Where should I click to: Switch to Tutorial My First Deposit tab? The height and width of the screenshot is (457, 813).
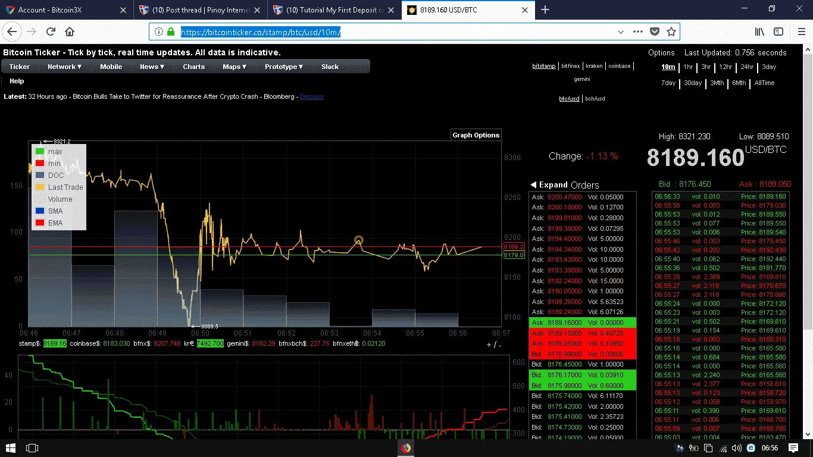click(335, 10)
